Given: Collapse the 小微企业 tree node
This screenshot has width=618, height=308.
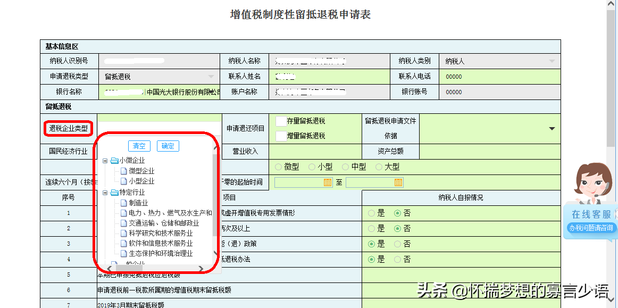Looking at the screenshot, I should coord(105,160).
